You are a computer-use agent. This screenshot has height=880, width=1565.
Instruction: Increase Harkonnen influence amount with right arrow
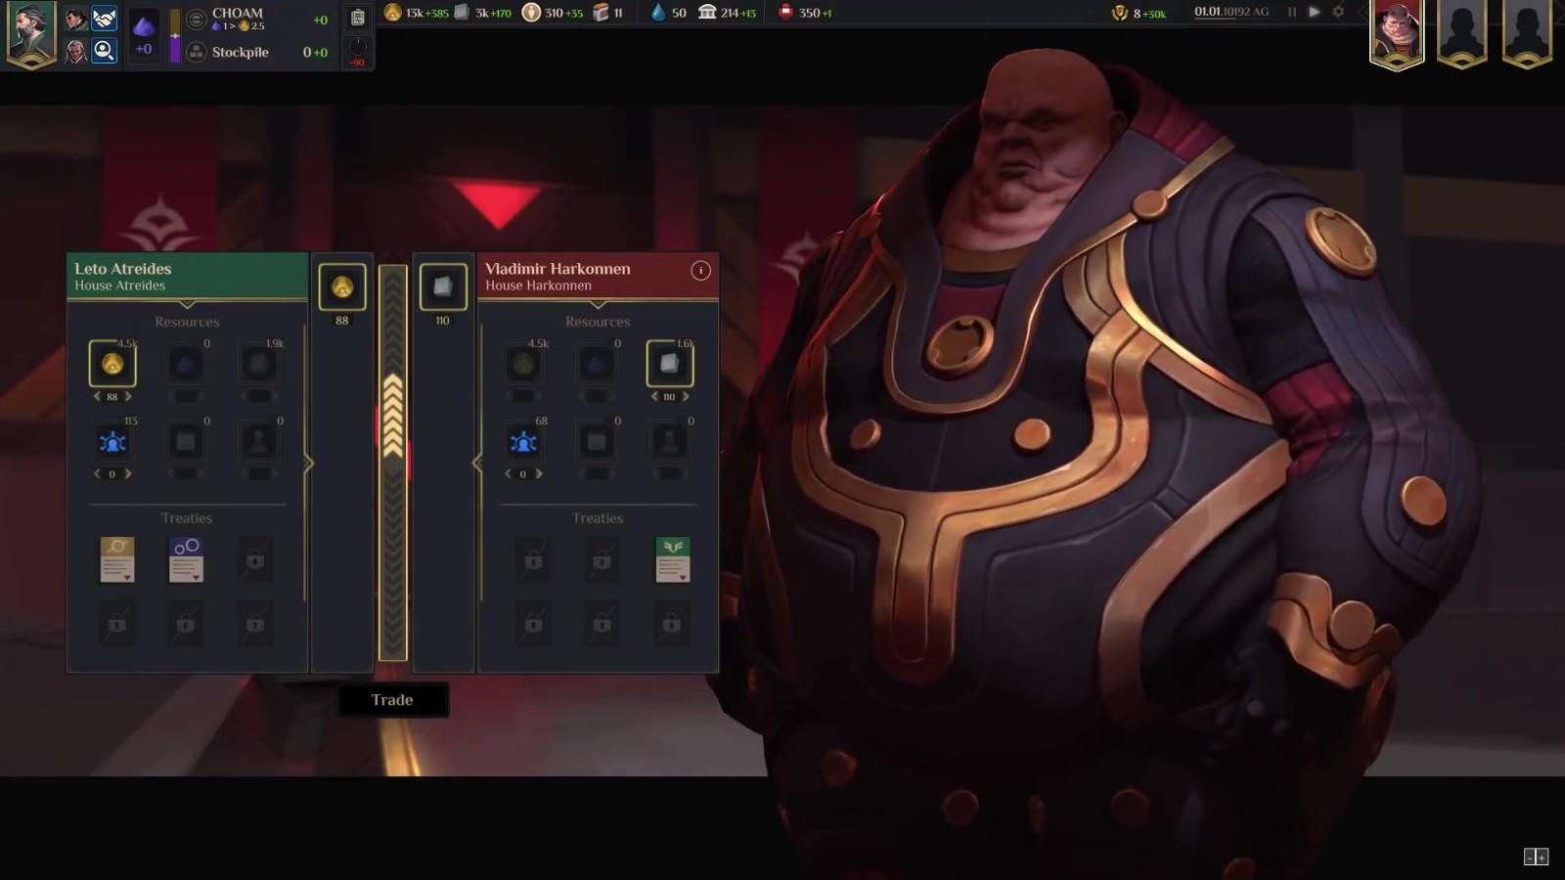pyautogui.click(x=539, y=473)
